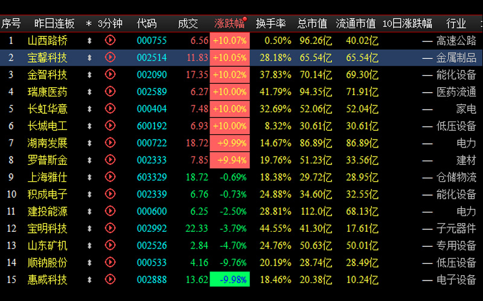Viewport: 483px width, 301px height.
Task: Click the pin marker in 金智科技 row
Action: coord(89,75)
